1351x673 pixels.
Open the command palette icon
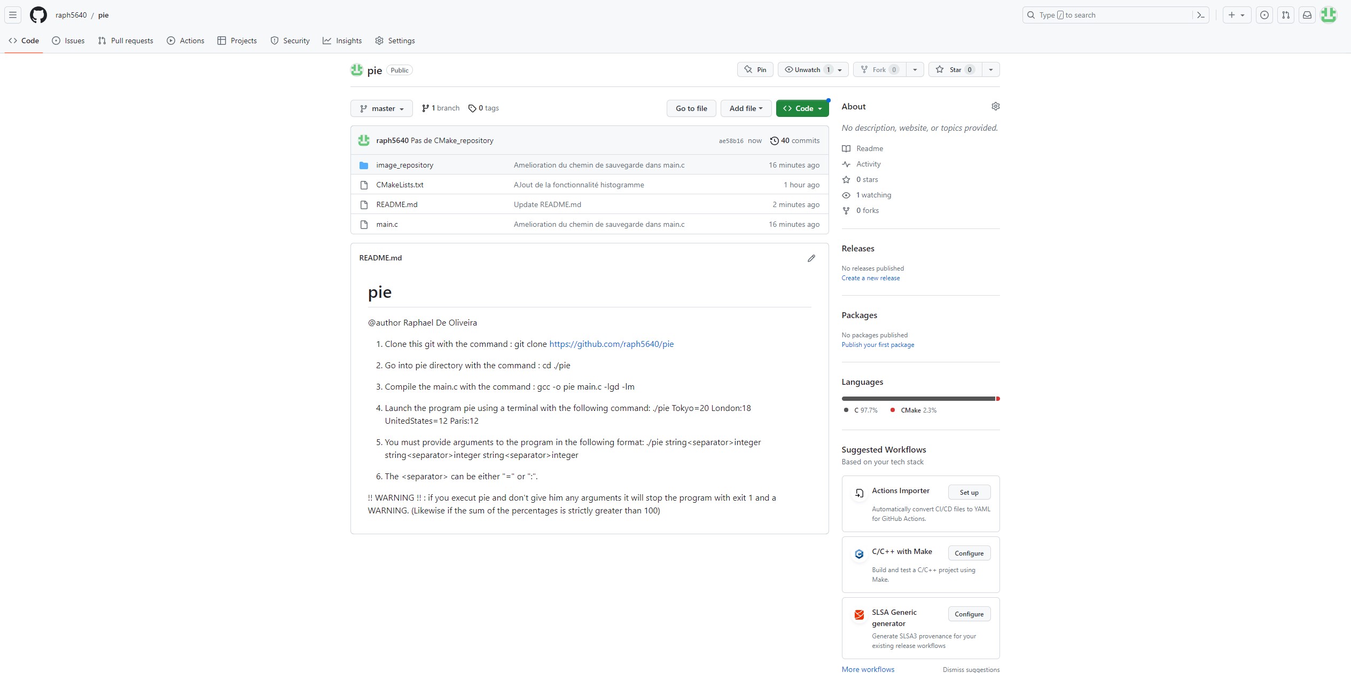pos(1200,15)
